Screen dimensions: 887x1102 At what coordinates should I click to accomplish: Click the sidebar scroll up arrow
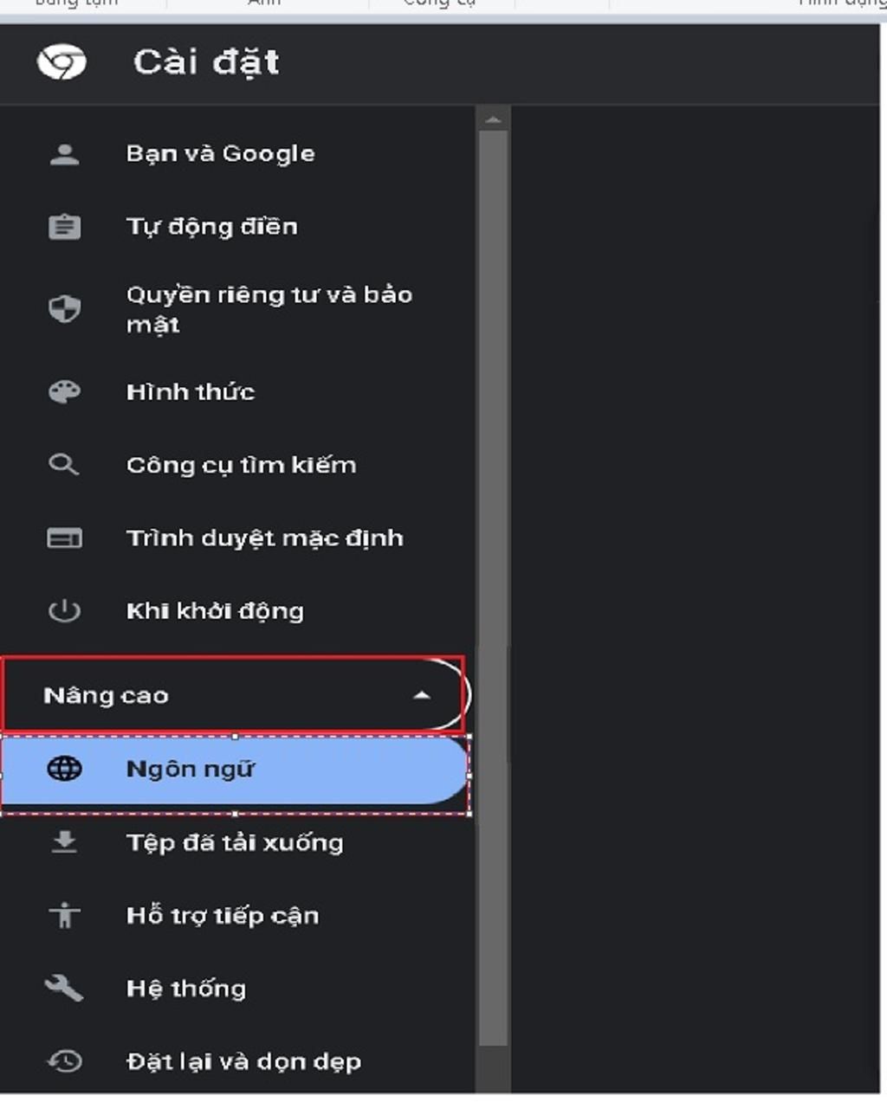pos(493,119)
